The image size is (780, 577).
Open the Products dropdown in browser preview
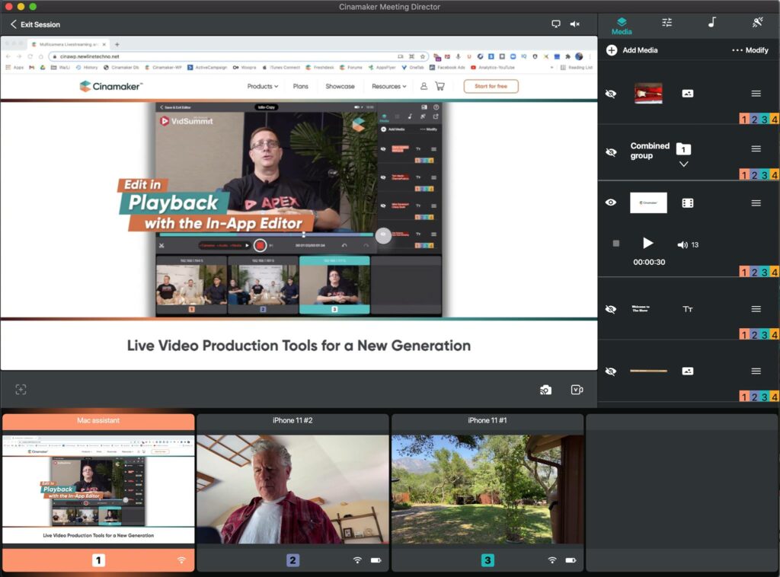[x=263, y=86]
